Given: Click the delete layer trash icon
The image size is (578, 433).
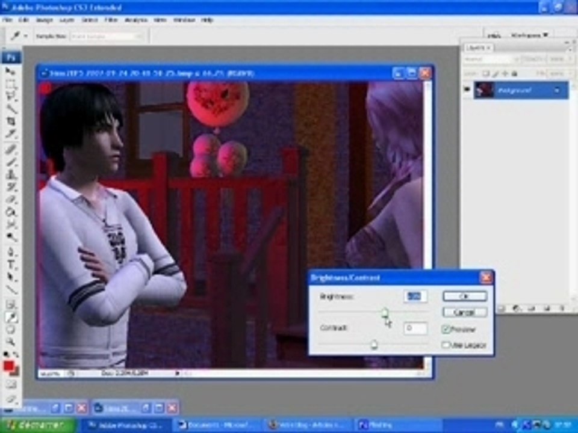Looking at the screenshot, I should pos(562,309).
